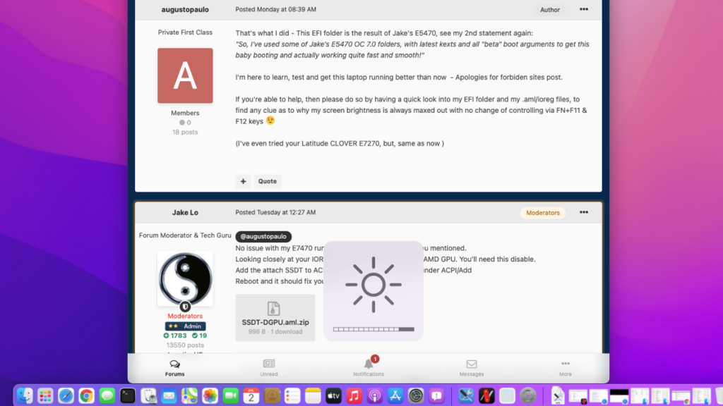Click the green 19 solutions count
The height and width of the screenshot is (406, 723).
tap(199, 336)
